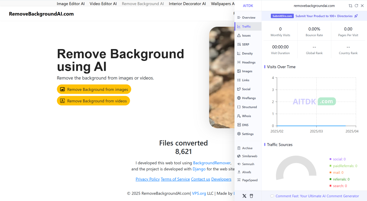Click the SubmitDirs.com badge
Image resolution: width=367 pixels, height=201 pixels.
(x=282, y=16)
